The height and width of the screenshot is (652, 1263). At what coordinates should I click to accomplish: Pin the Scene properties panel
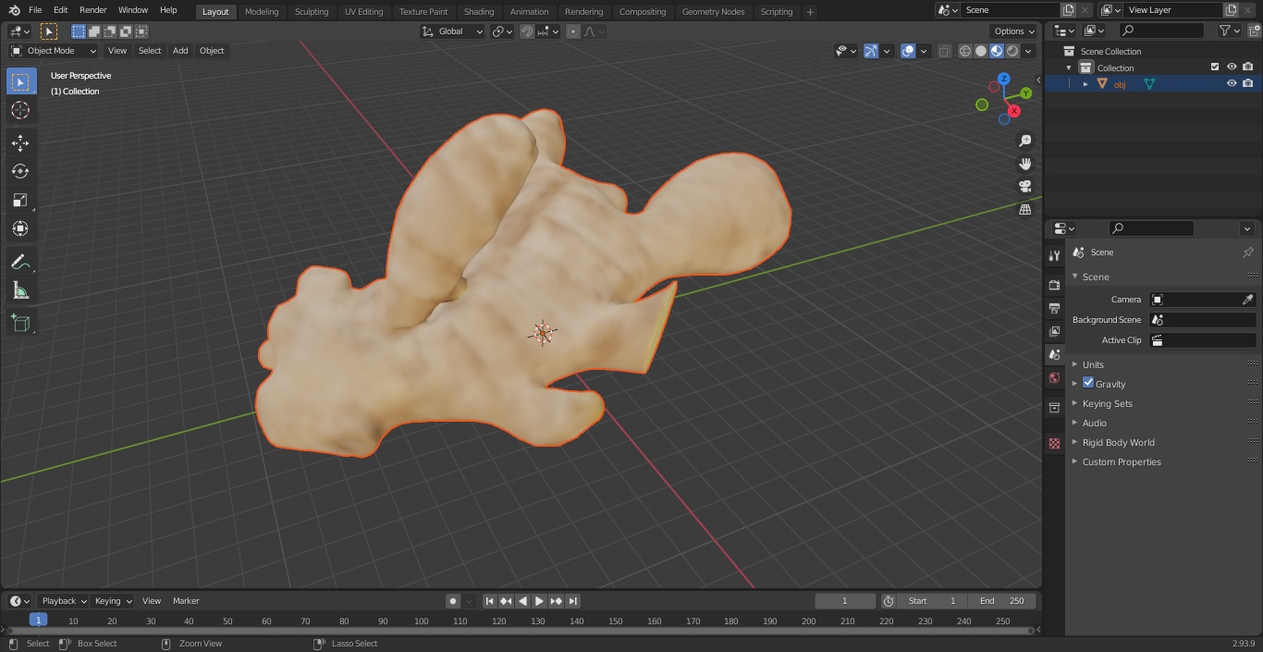(x=1247, y=252)
